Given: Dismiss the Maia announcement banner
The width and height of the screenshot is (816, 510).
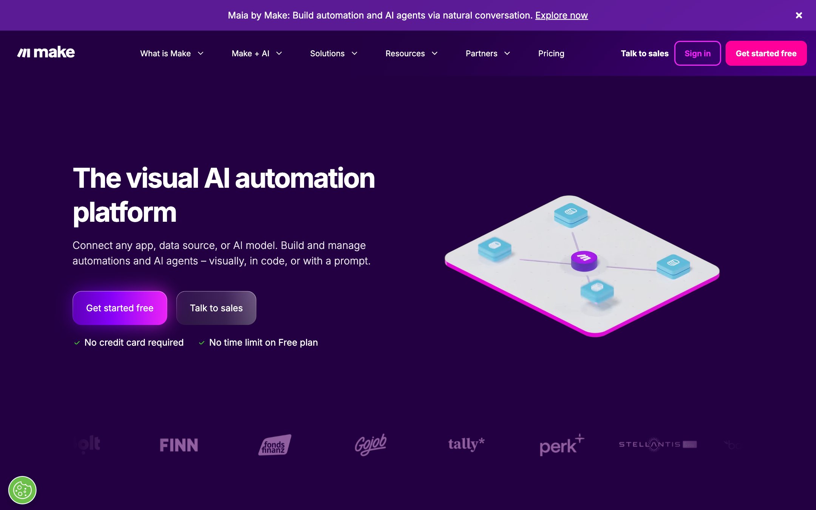Looking at the screenshot, I should coord(799,15).
